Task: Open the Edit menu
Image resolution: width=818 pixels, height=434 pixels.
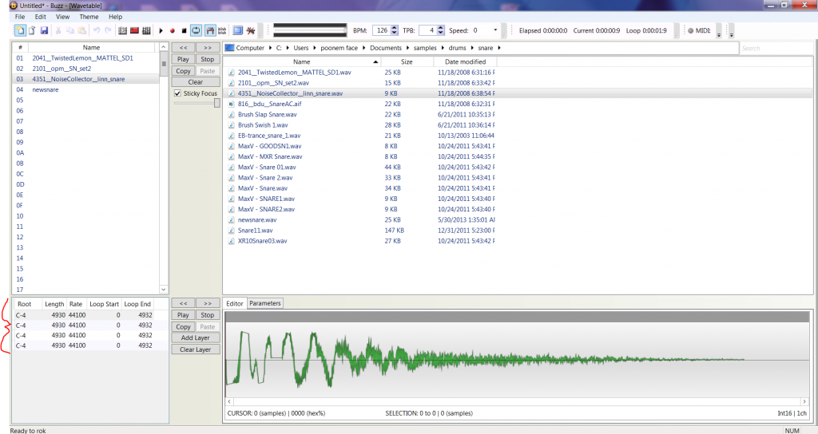Action: coord(40,17)
